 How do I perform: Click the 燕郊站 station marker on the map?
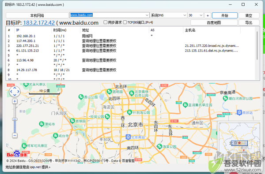click(x=239, y=112)
